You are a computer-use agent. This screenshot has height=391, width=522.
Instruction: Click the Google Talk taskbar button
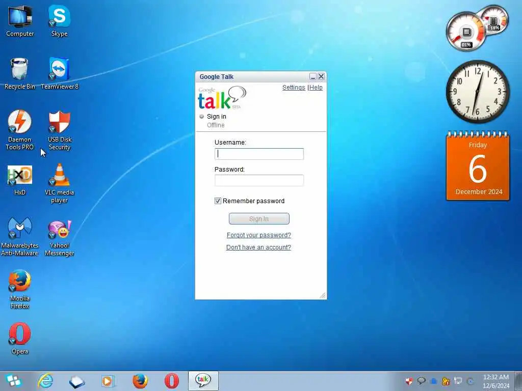click(203, 381)
